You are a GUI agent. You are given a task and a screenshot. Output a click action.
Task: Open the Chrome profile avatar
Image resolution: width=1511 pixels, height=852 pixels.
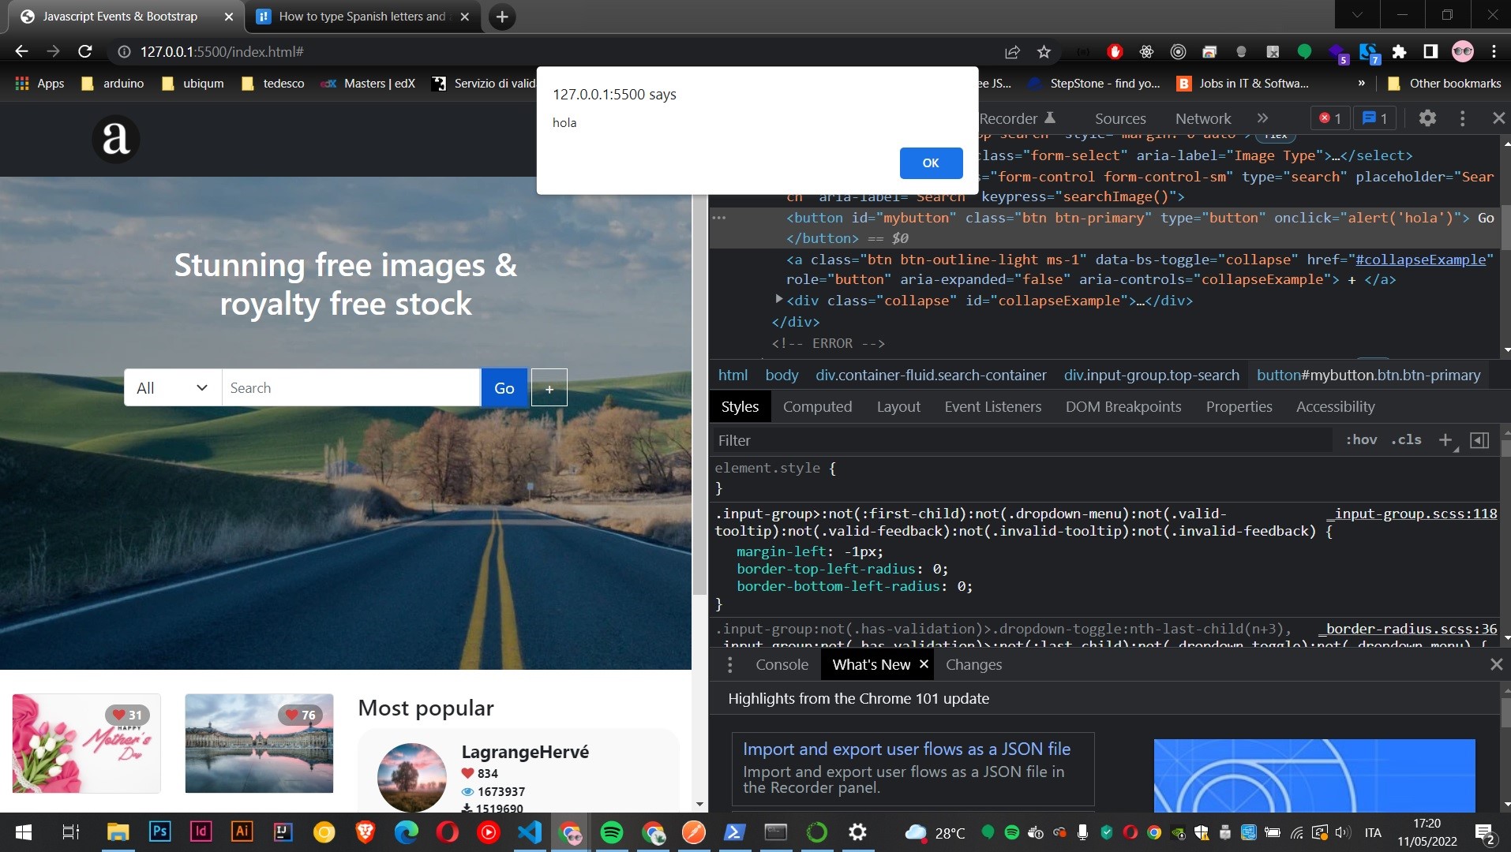pyautogui.click(x=1463, y=51)
